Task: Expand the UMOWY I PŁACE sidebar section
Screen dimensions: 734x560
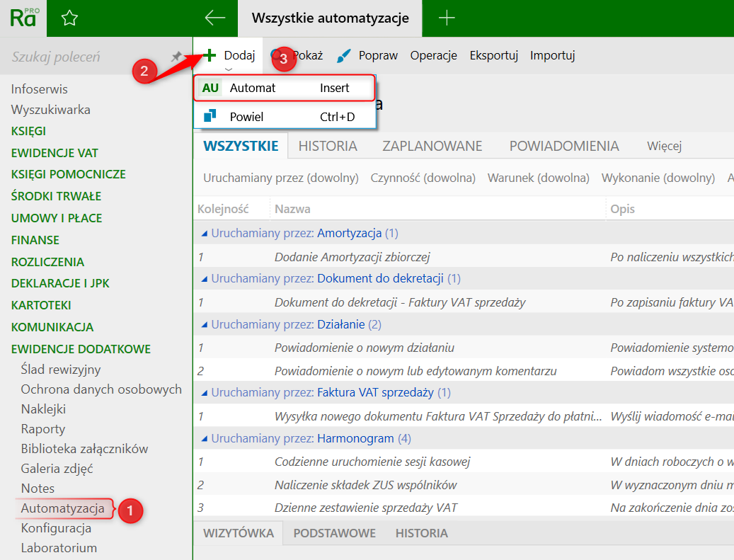Action: point(57,218)
